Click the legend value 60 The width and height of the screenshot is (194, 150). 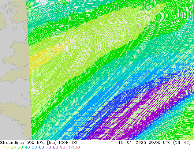point(41,148)
